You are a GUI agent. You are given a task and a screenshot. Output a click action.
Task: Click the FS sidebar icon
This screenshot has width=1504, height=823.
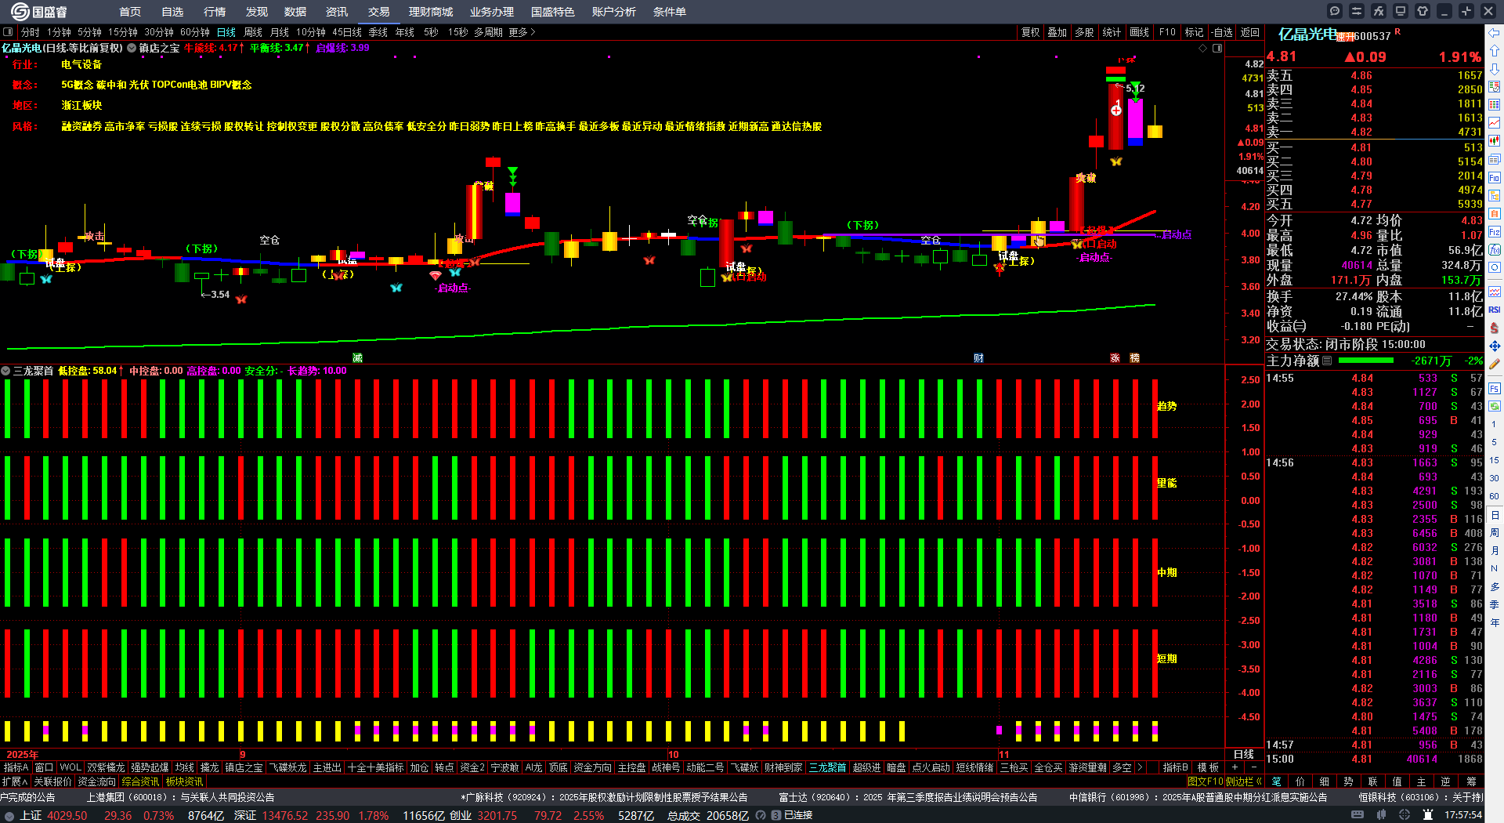tap(1495, 388)
